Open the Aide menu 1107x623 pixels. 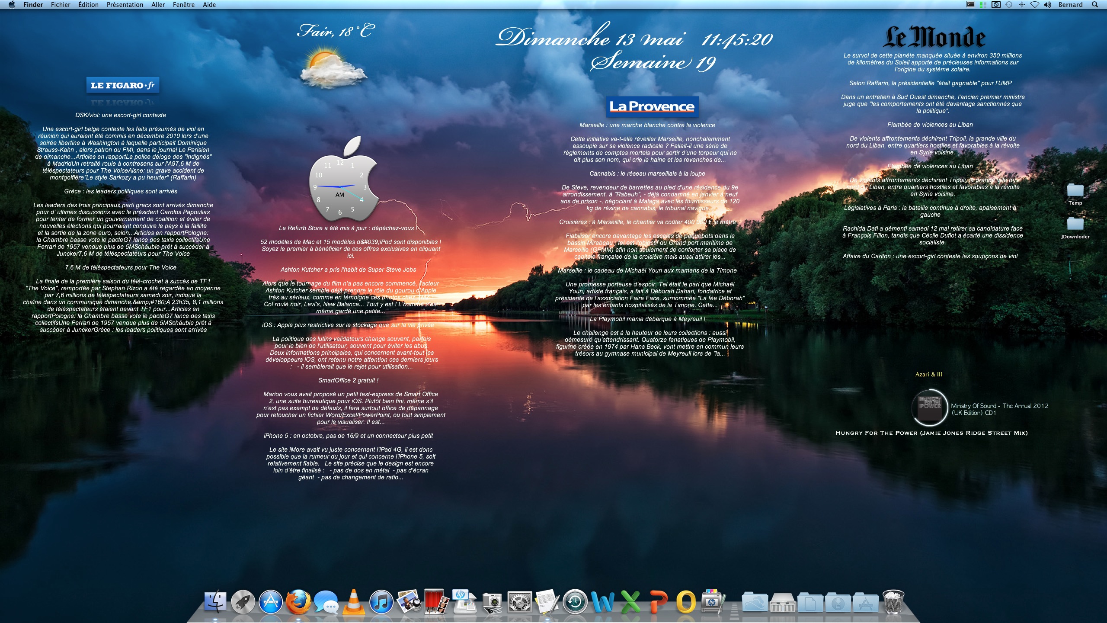209,5
